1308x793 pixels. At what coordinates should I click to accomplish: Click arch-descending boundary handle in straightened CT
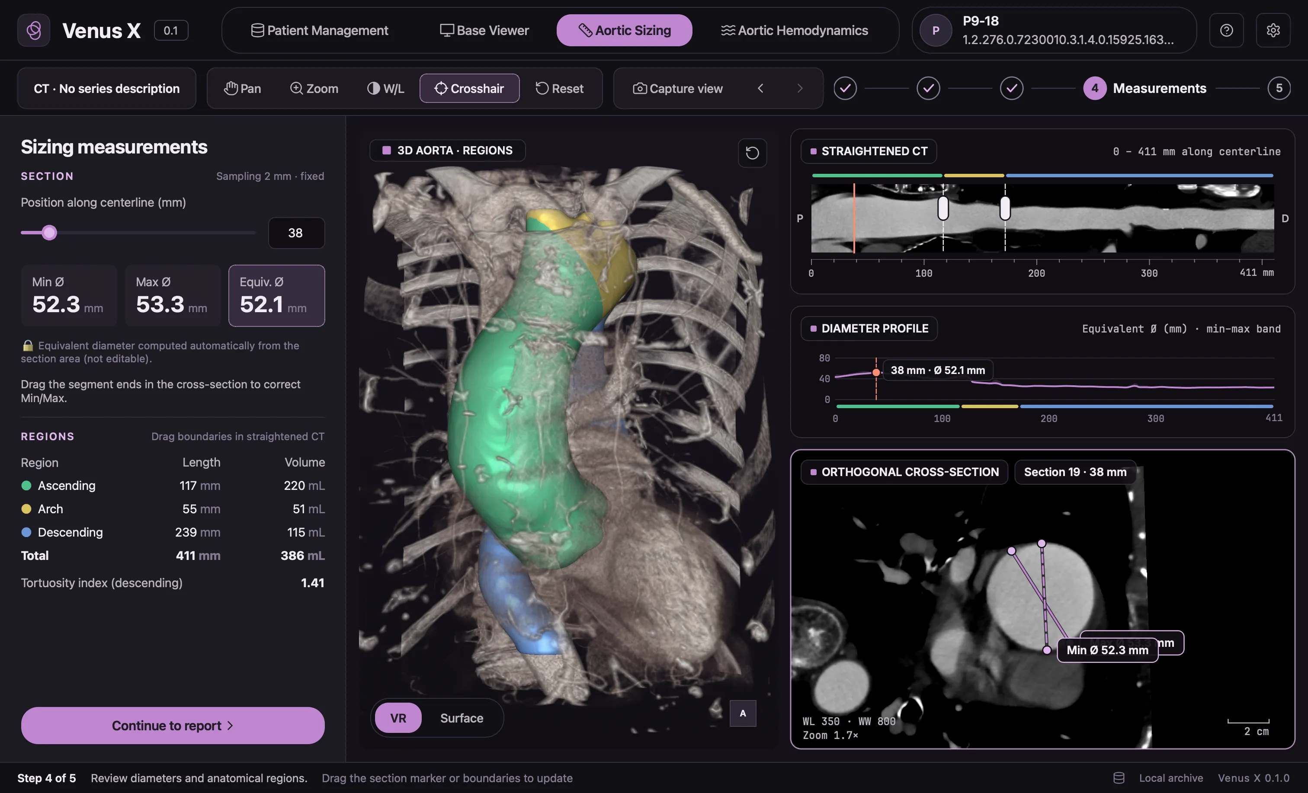pos(1005,208)
